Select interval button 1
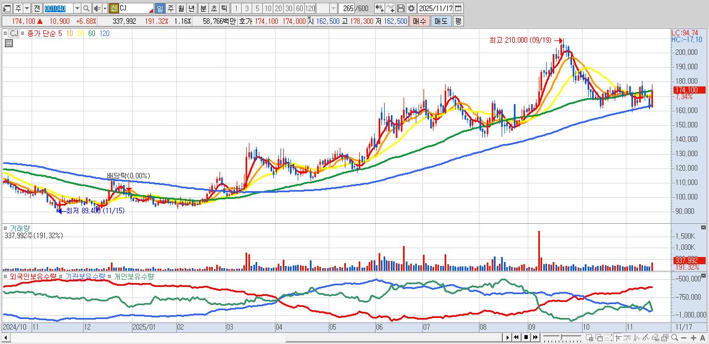Viewport: 709px width, 344px height. (x=236, y=8)
